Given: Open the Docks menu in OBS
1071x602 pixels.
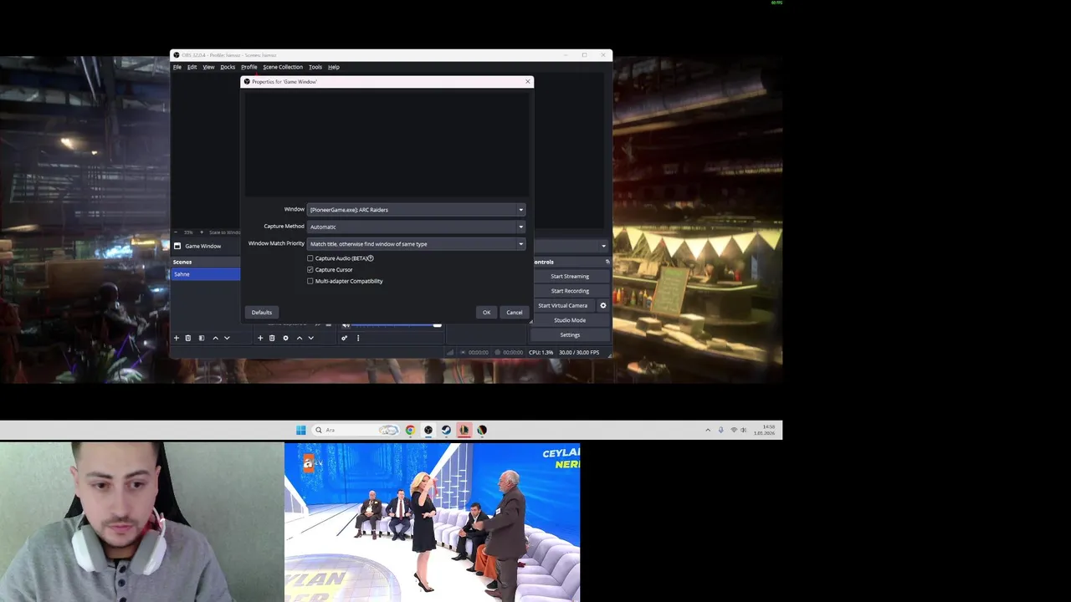Looking at the screenshot, I should [x=228, y=67].
